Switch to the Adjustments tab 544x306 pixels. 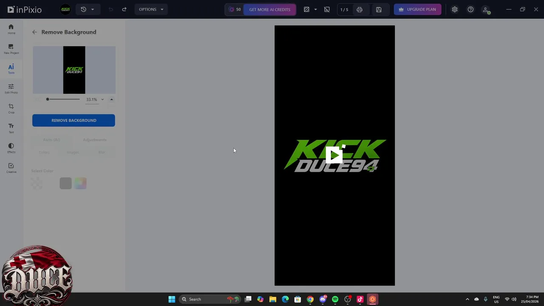(95, 140)
